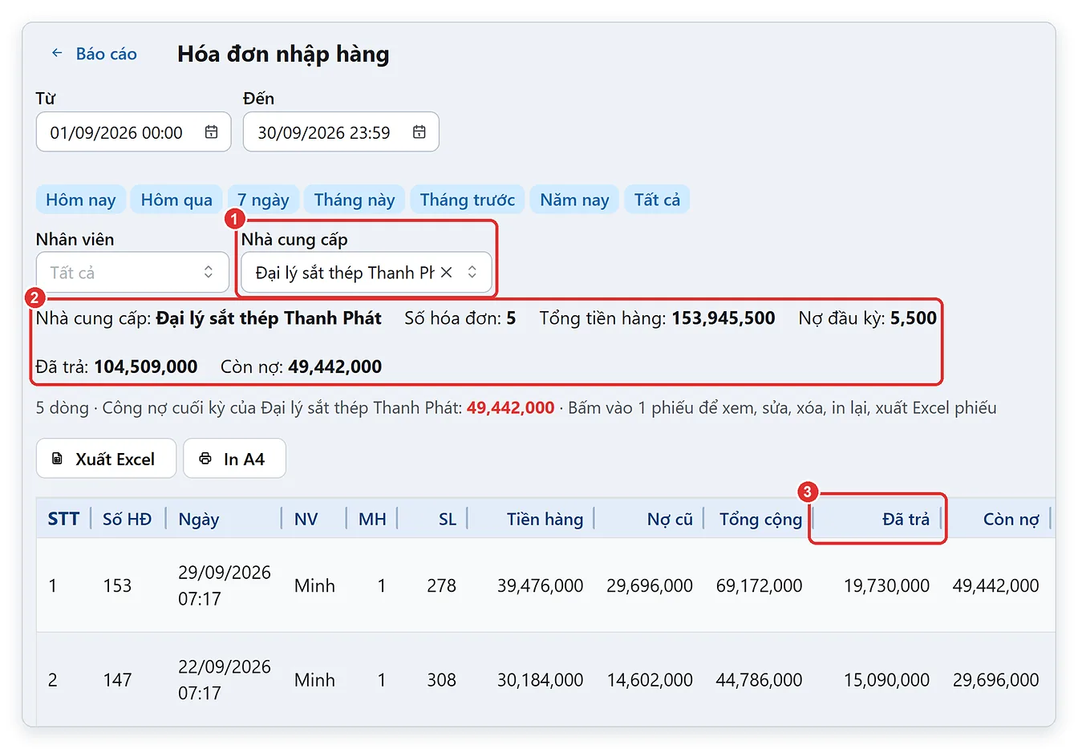1078x749 pixels.
Task: Click the date 29/09/2026 07:17 cell
Action: tap(225, 585)
